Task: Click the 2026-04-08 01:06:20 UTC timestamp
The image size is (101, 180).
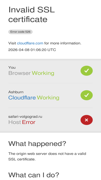Action: 32,50
